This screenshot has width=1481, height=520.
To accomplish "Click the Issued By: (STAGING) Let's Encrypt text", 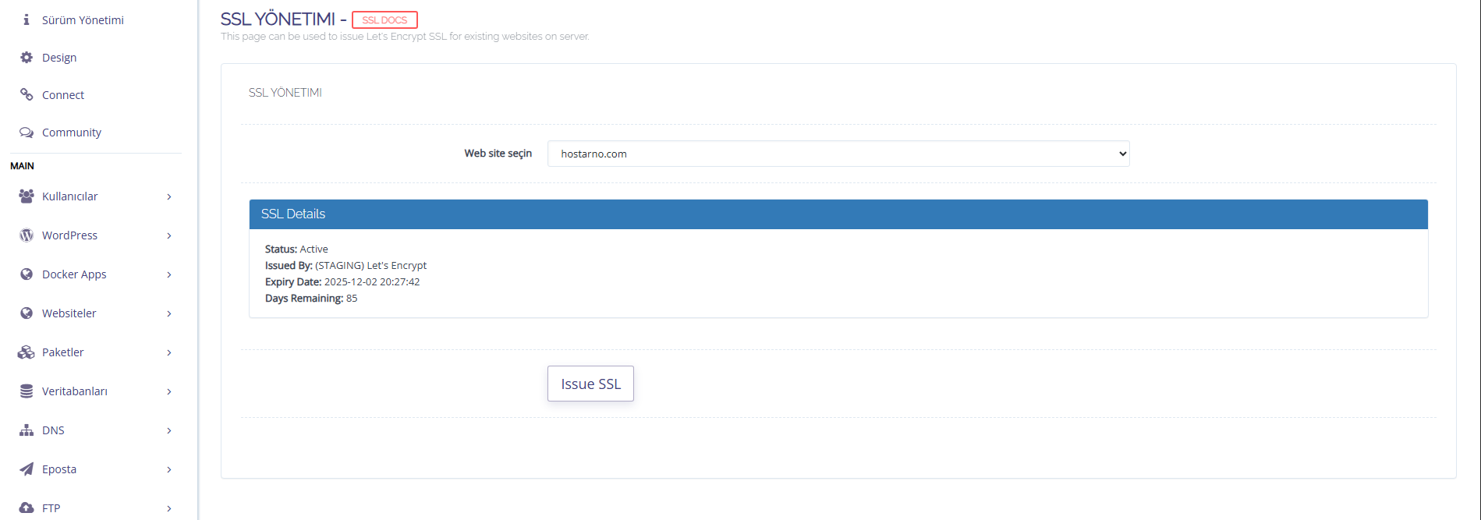I will coord(345,265).
